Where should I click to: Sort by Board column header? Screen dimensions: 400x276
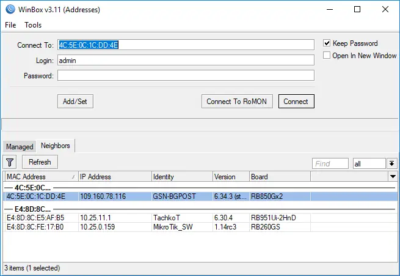tap(280, 177)
